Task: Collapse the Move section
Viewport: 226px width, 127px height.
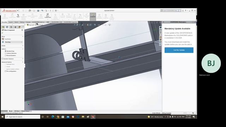Action: (23, 36)
